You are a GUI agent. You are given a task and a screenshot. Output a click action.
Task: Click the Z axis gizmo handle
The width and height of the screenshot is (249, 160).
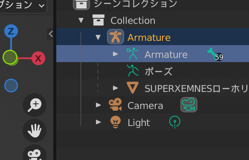[x=11, y=31]
